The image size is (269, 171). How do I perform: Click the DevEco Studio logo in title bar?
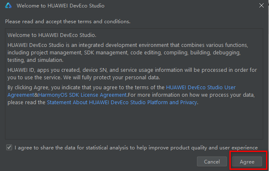coord(8,6)
